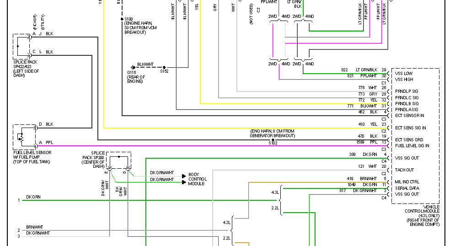Viewport: 455px width, 246px height.
Task: Click the PRNDL P SIG label
Action: pyautogui.click(x=407, y=91)
